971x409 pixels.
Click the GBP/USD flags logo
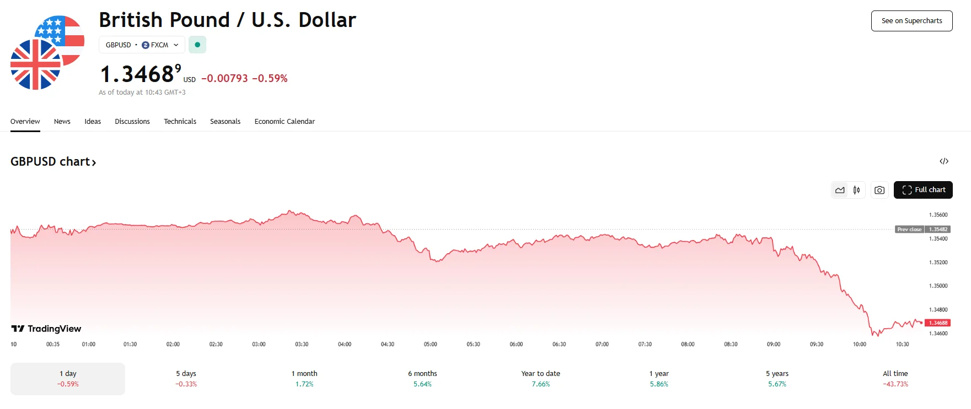click(47, 53)
